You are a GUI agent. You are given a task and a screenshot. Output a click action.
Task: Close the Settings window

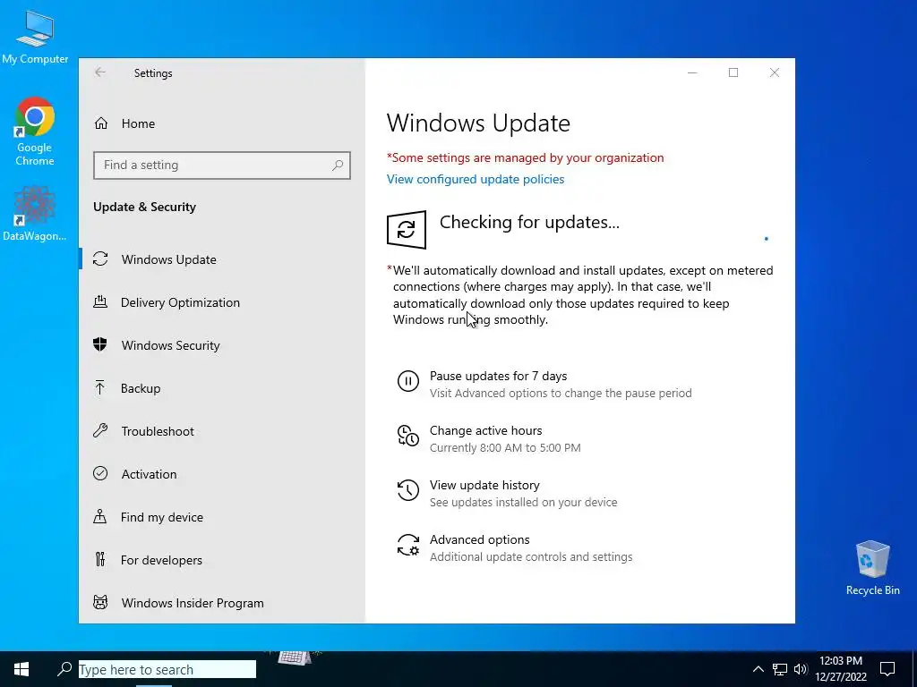pos(775,72)
